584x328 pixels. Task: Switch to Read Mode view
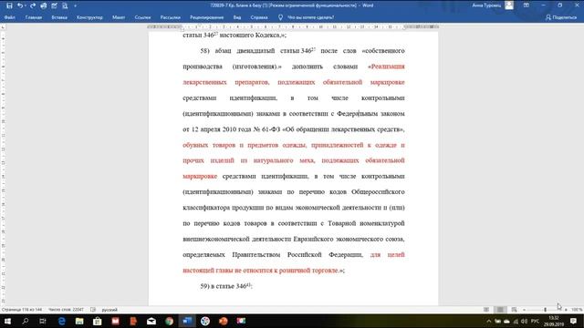[486, 310]
